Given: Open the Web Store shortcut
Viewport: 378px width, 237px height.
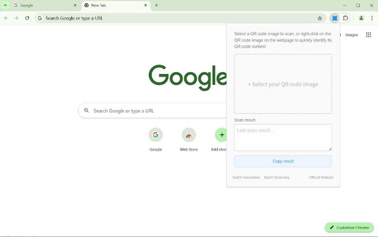Looking at the screenshot, I should tap(188, 135).
